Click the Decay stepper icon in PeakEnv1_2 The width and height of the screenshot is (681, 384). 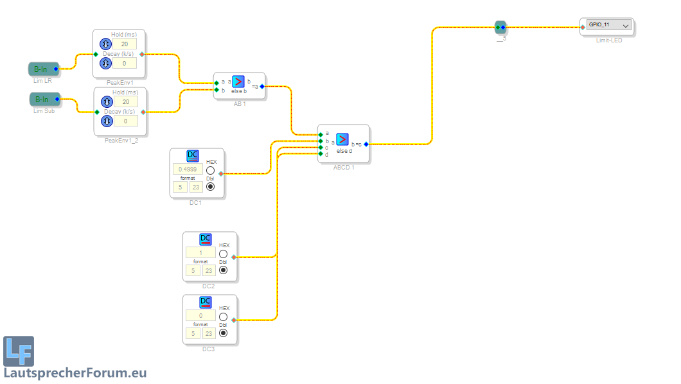[x=106, y=121]
